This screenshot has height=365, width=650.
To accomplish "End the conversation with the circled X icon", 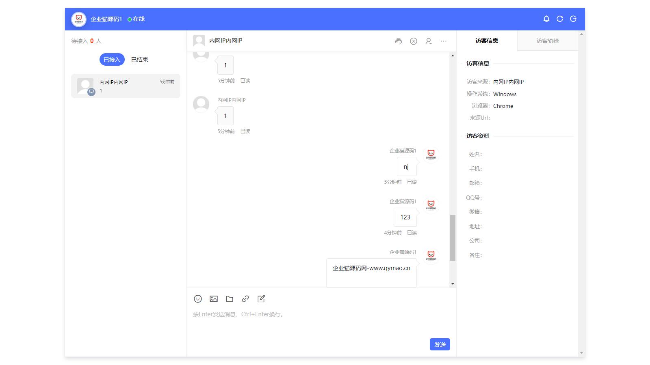I will pyautogui.click(x=414, y=41).
